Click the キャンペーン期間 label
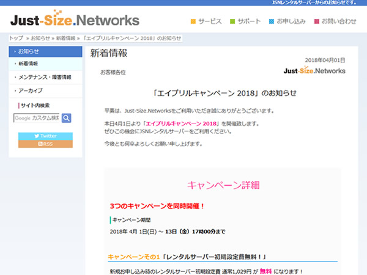Screen dimensions: 367x275 pyautogui.click(x=132, y=220)
